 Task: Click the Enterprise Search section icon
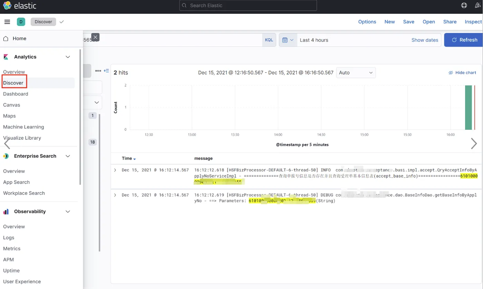[6, 156]
